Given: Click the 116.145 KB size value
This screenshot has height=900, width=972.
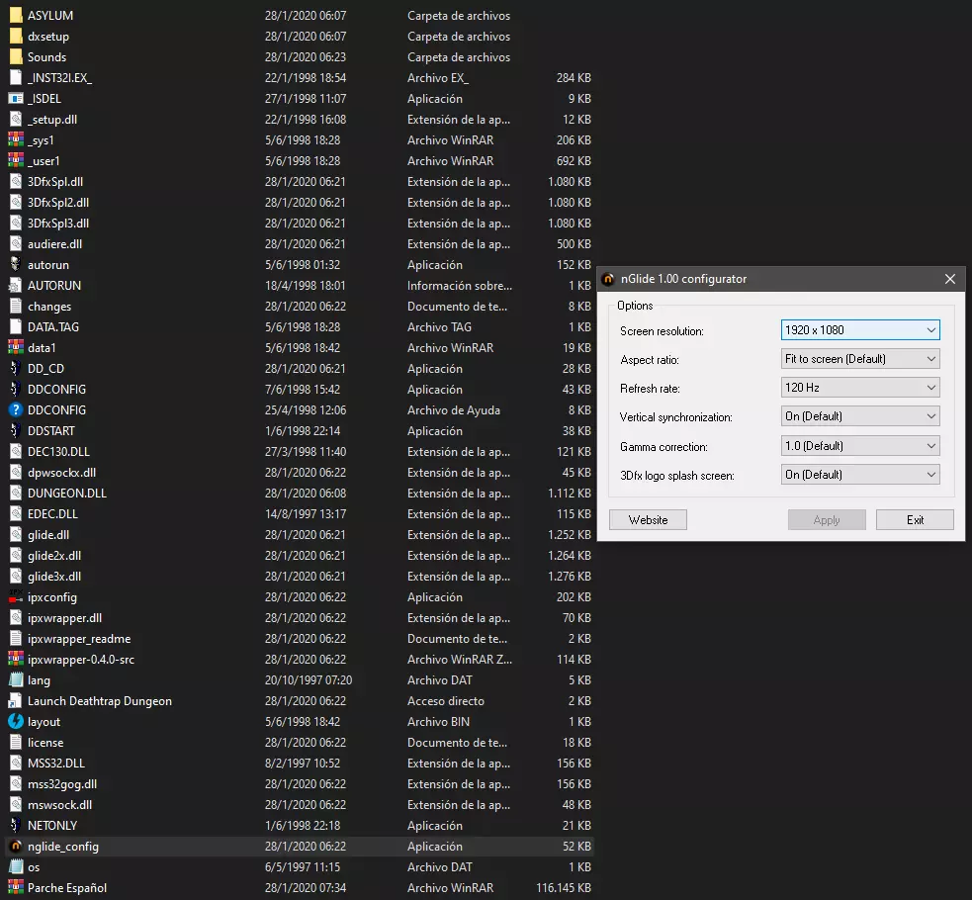Looking at the screenshot, I should coord(564,887).
